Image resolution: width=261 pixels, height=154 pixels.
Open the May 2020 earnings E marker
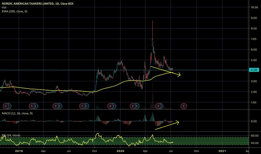coord(158,106)
